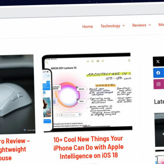
Task: Visit the Facebook social icon
Action: pos(159,73)
